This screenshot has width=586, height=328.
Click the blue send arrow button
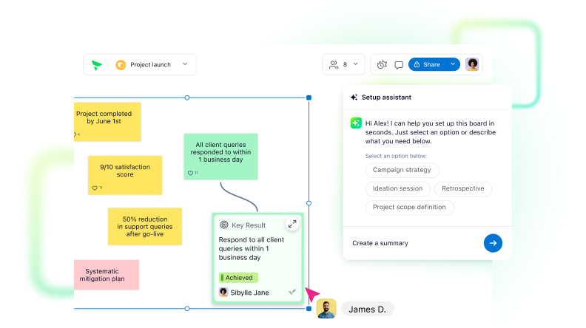click(x=493, y=243)
